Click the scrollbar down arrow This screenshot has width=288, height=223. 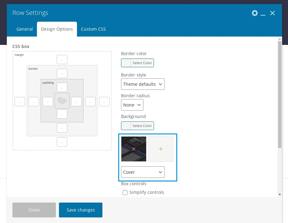[x=280, y=194]
